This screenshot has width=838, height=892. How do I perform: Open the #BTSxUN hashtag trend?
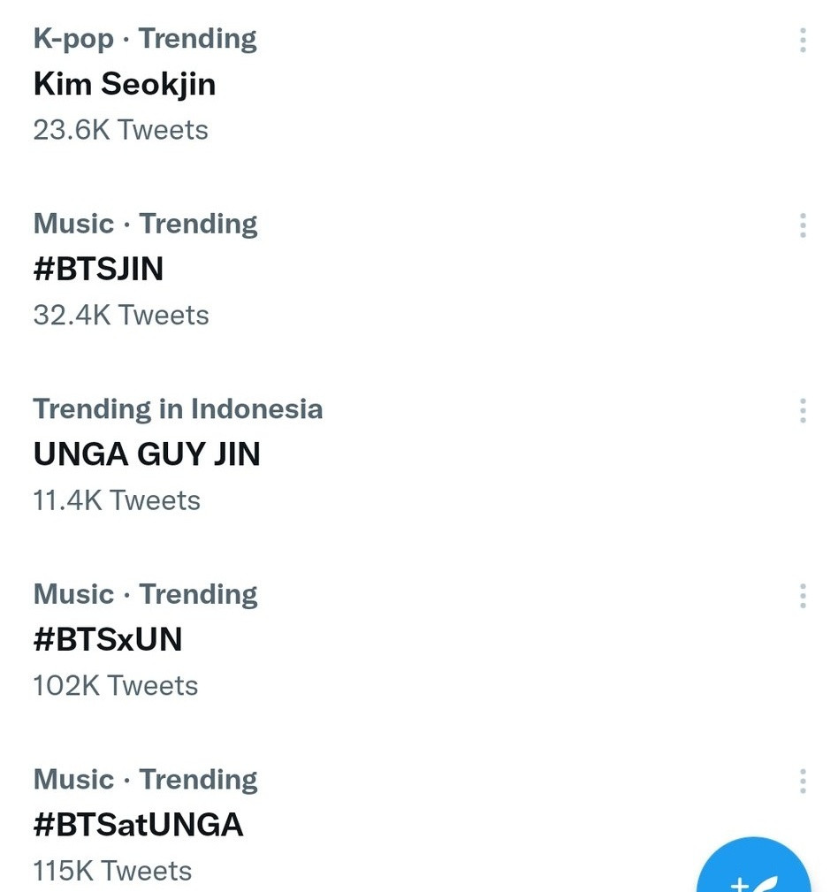click(108, 639)
